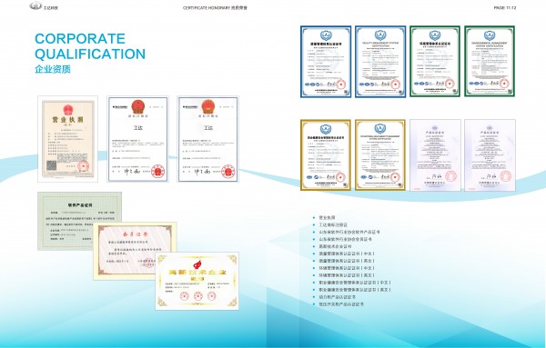Viewport: 546px width, 348px height.
Task: Click the company logo in the page header
Action: pos(44,6)
